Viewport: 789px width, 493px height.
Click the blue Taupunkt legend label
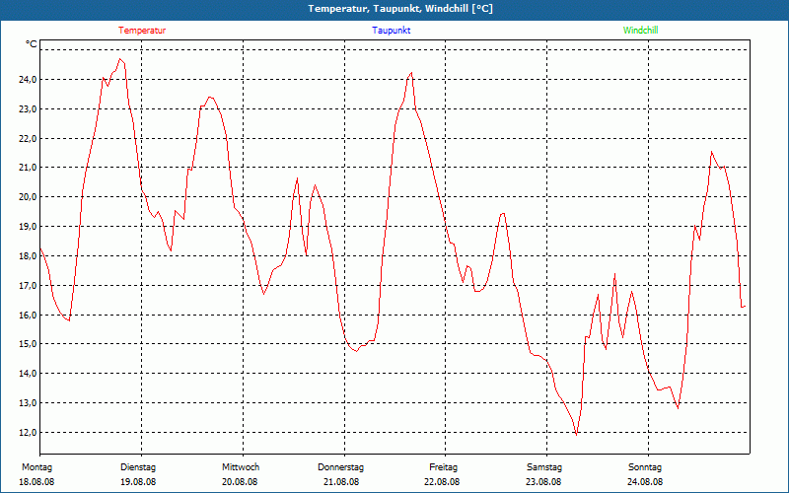[392, 31]
